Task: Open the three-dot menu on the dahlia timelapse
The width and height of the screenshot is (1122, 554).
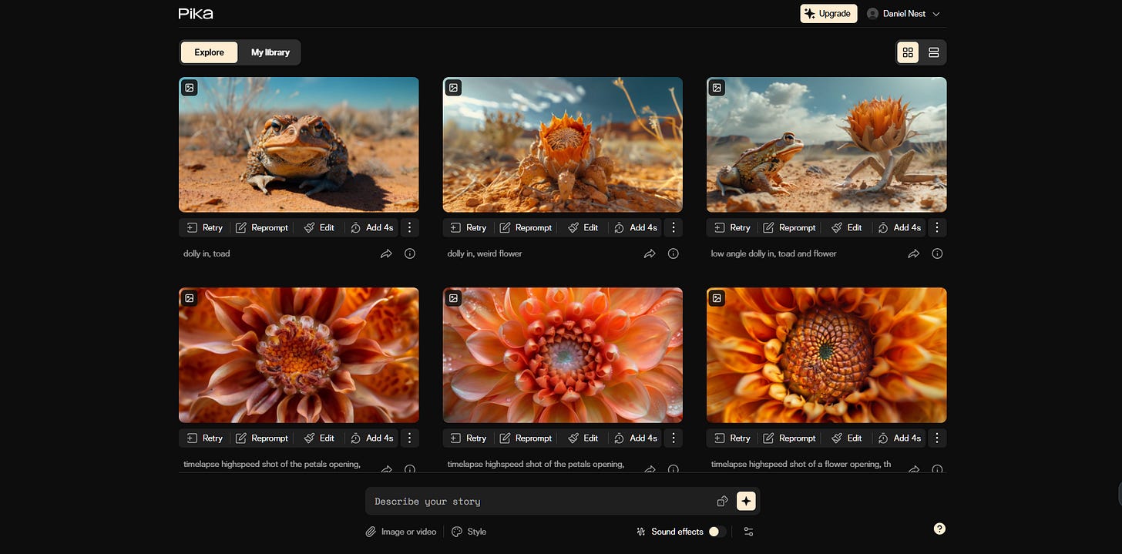Action: 409,438
